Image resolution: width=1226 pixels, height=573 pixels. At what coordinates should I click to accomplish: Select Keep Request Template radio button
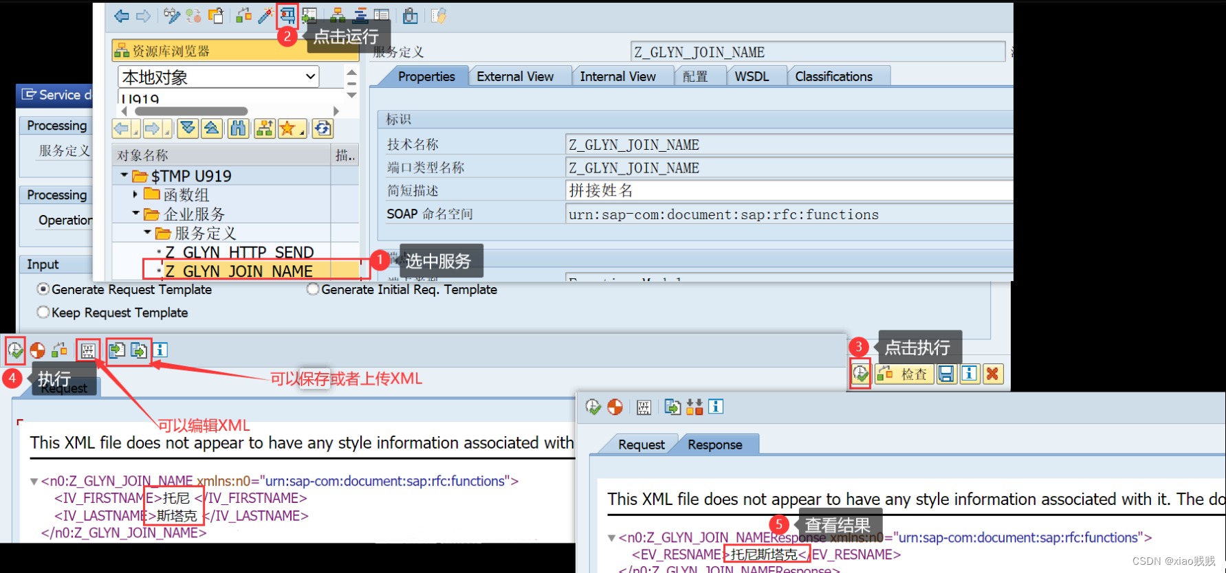43,312
